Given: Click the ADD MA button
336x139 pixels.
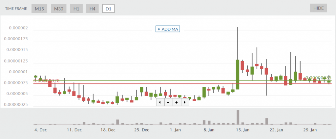Looking at the screenshot, I should (168, 29).
